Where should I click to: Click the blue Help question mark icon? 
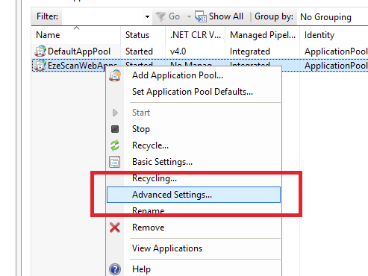click(115, 269)
